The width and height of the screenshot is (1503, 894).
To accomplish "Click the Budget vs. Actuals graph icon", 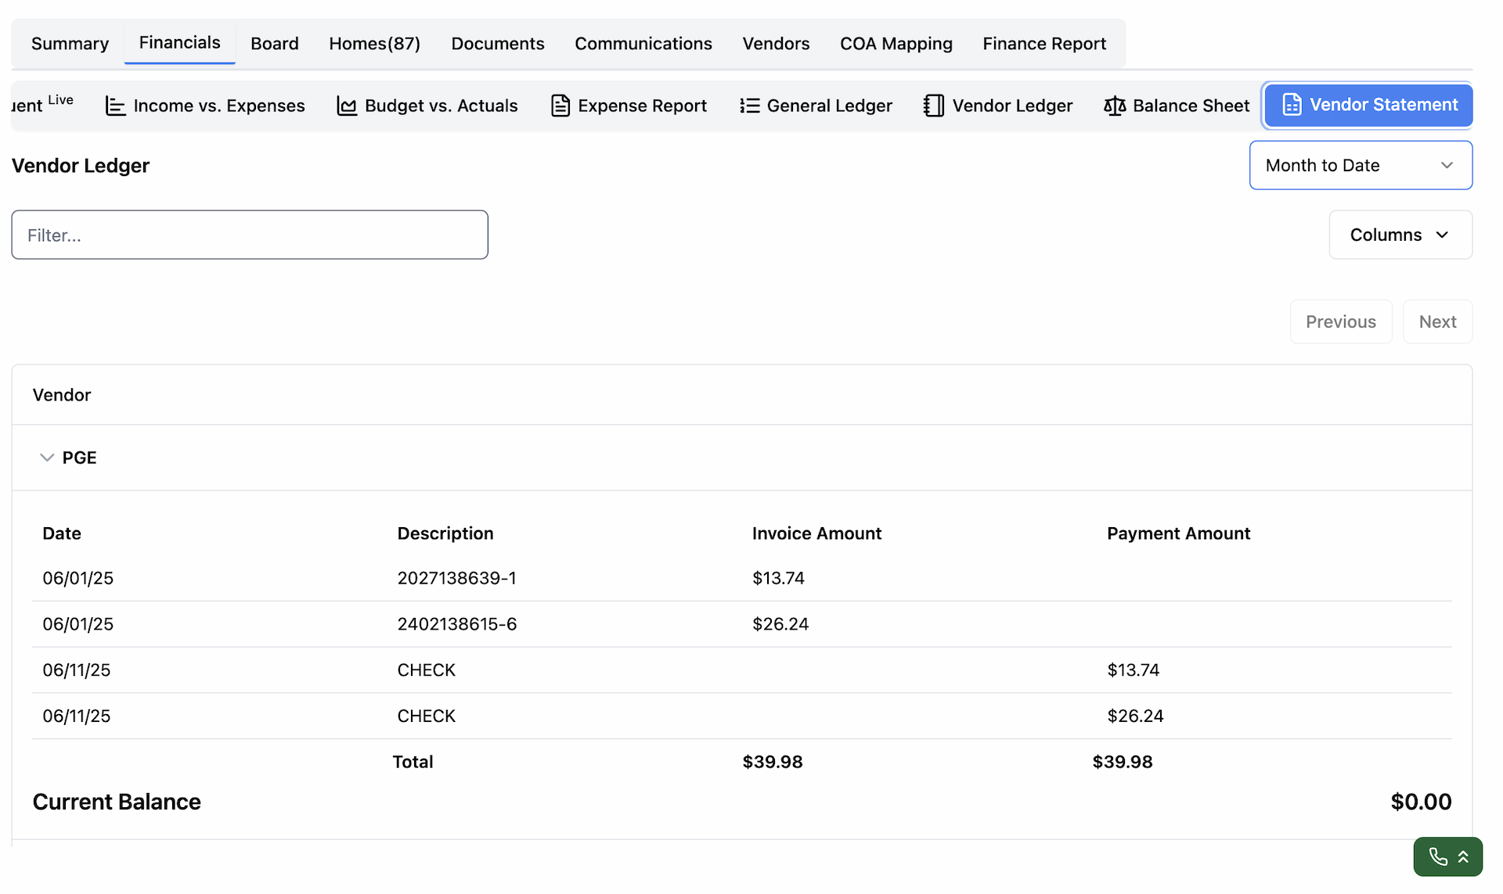I will (347, 106).
